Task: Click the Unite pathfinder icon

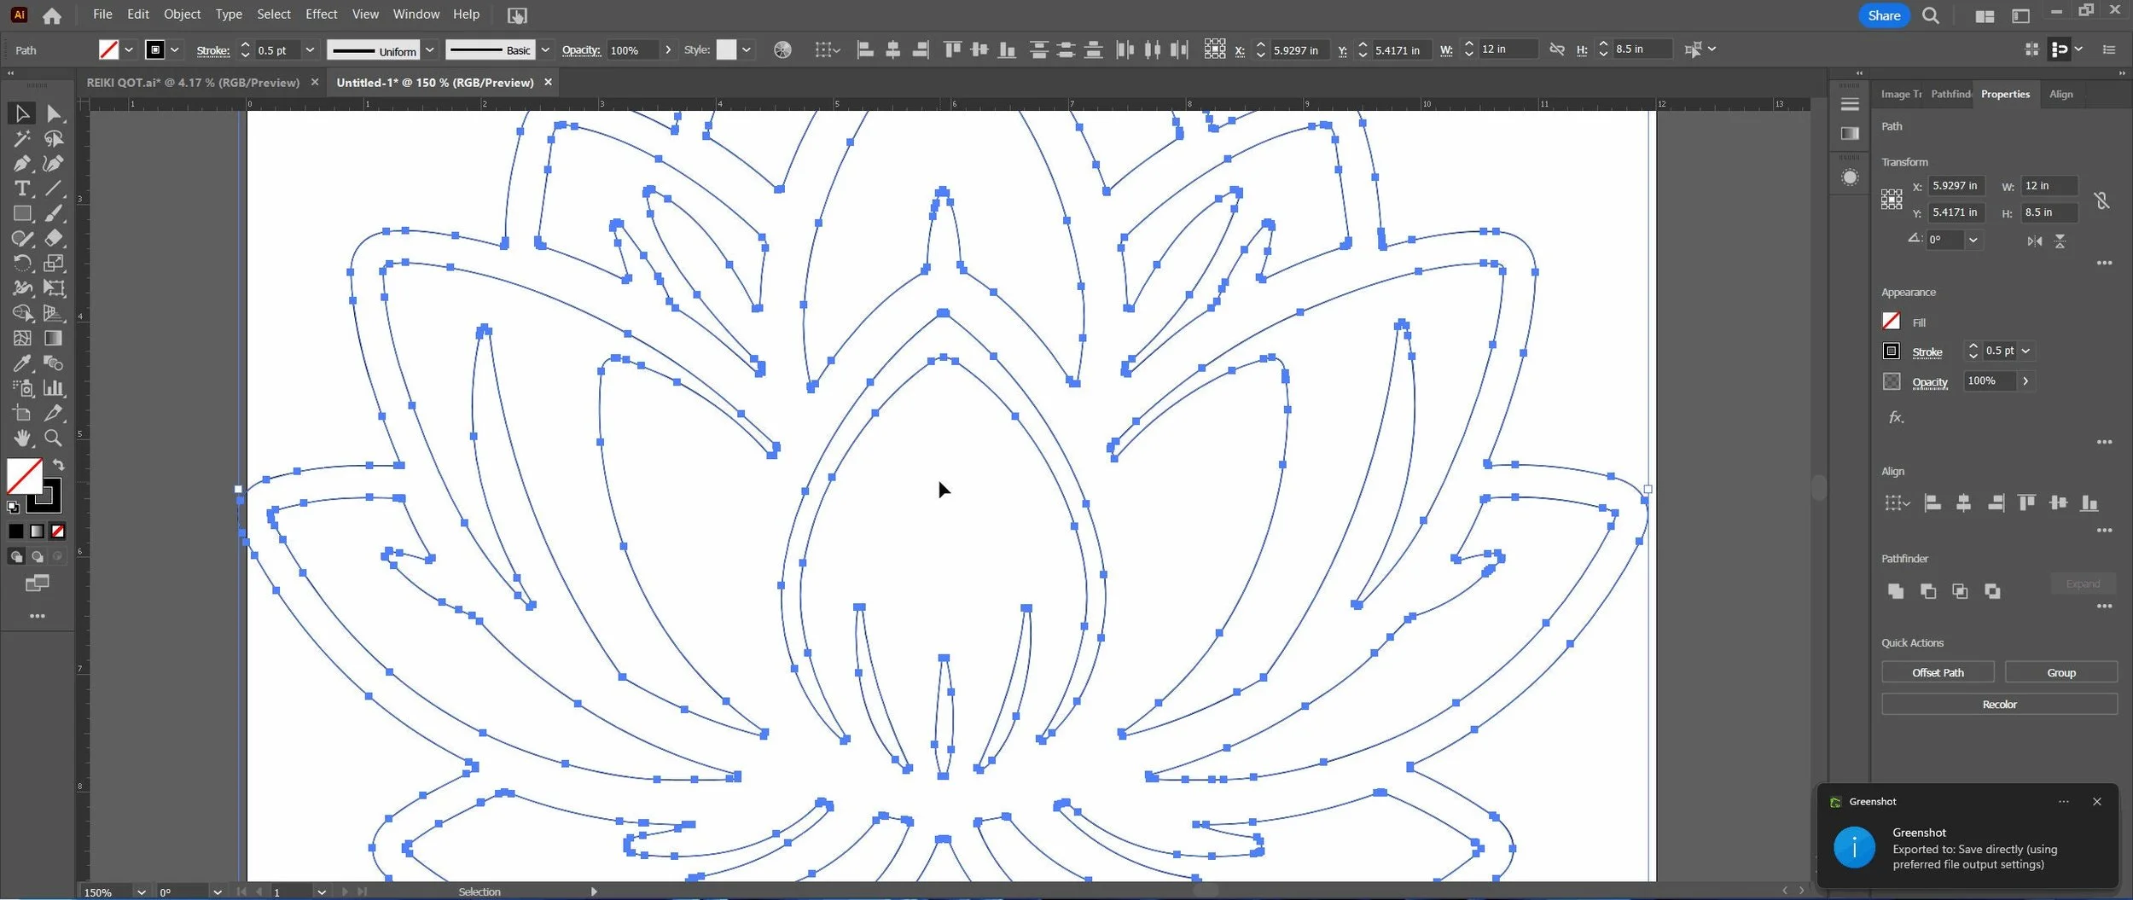Action: pos(1895,591)
